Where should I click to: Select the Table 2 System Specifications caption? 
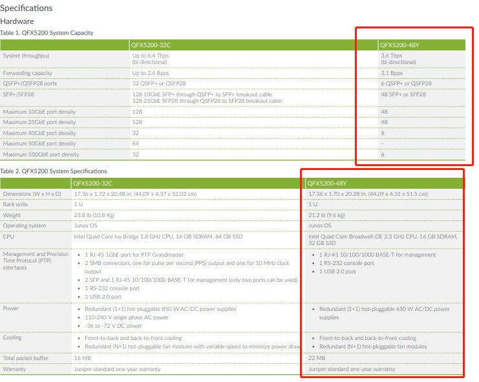[54, 171]
